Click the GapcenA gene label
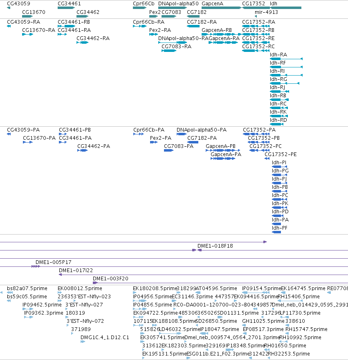This screenshot has height=360, width=348. click(212, 4)
